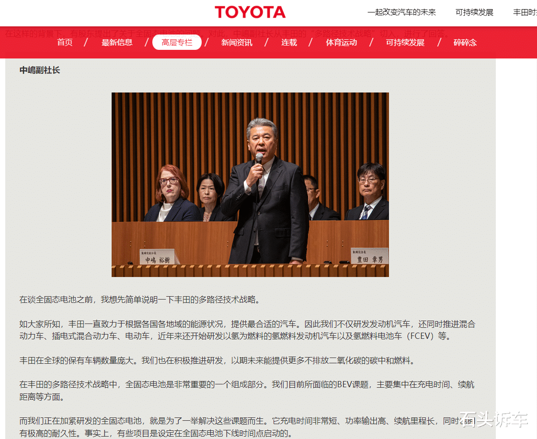Viewport: 537px width, 439px height.
Task: Open 可持续发展 in the red navigation bar
Action: click(x=405, y=43)
